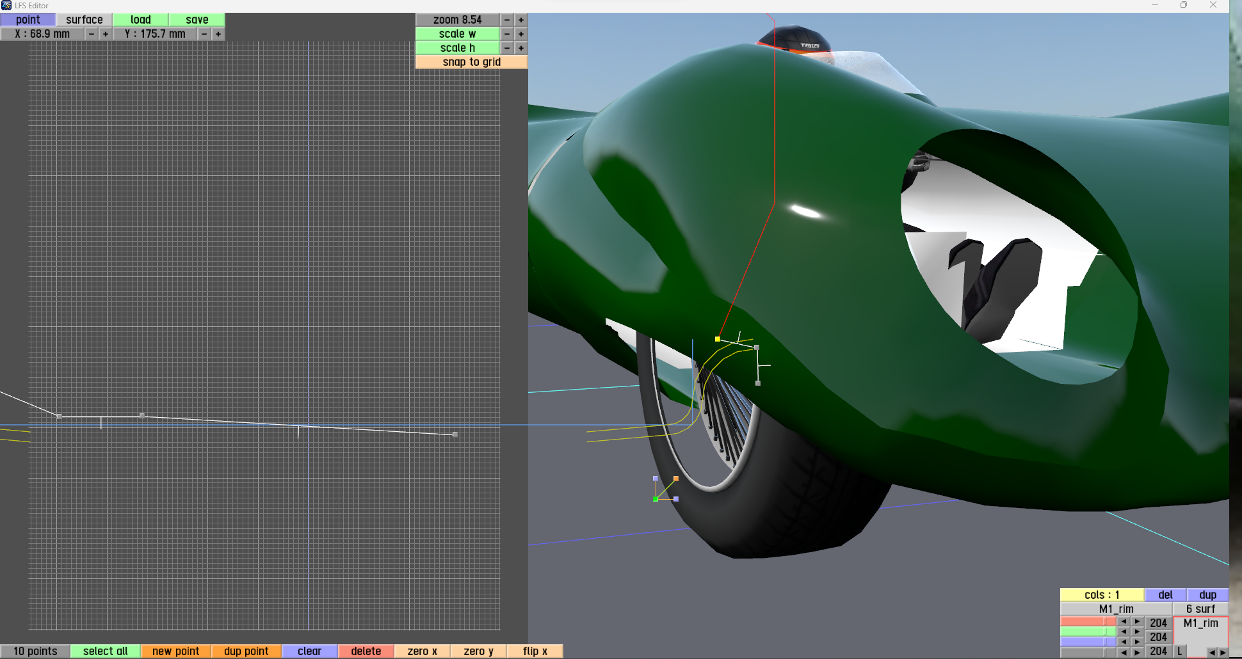Click the zoom minus button
Screen dimensions: 1242x659
(507, 20)
